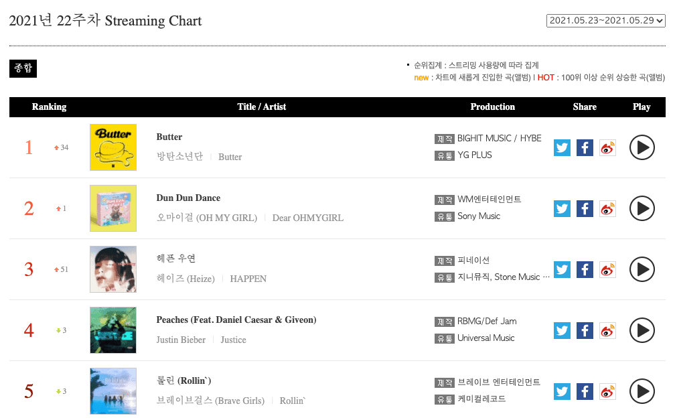The image size is (673, 420).
Task: Click the HAPPEN album cover thumbnail
Action: tap(113, 269)
